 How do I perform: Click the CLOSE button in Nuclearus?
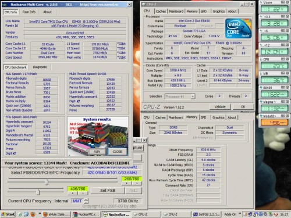118,152
